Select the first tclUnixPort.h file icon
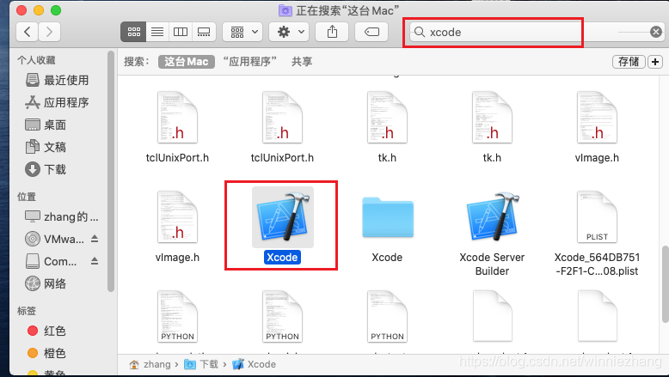 click(177, 117)
